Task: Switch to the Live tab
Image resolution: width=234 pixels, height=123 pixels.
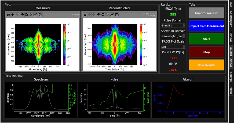Action: [x=231, y=4]
